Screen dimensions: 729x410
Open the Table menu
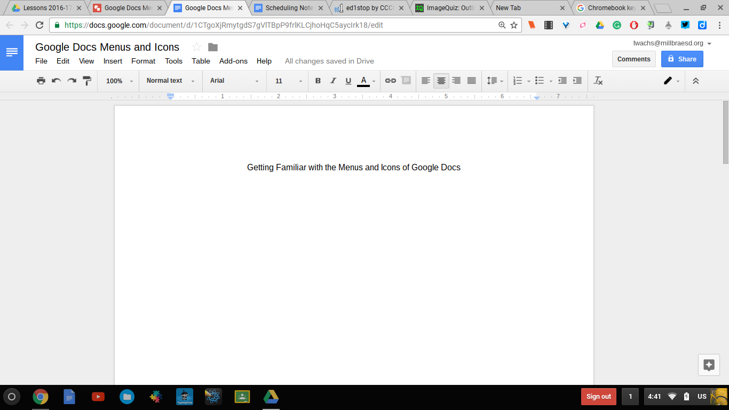201,61
